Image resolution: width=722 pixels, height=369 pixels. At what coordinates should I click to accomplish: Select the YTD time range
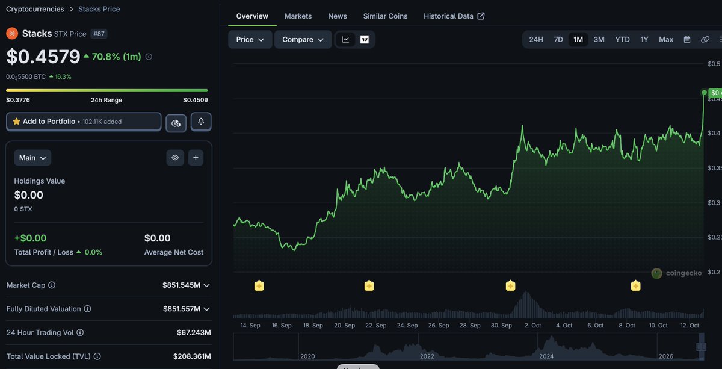click(x=622, y=40)
